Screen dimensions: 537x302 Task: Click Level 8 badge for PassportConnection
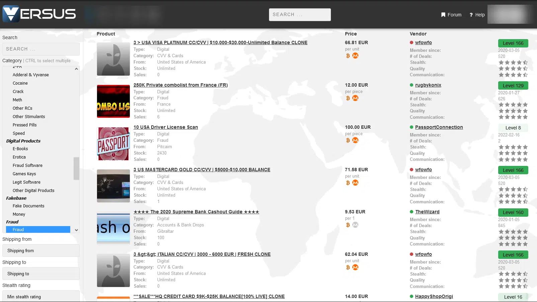point(513,128)
